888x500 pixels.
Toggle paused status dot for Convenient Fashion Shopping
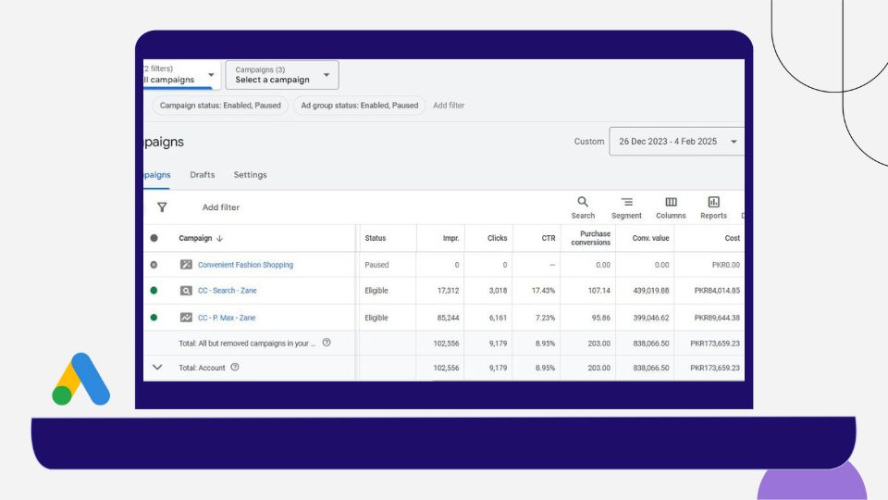pos(154,265)
